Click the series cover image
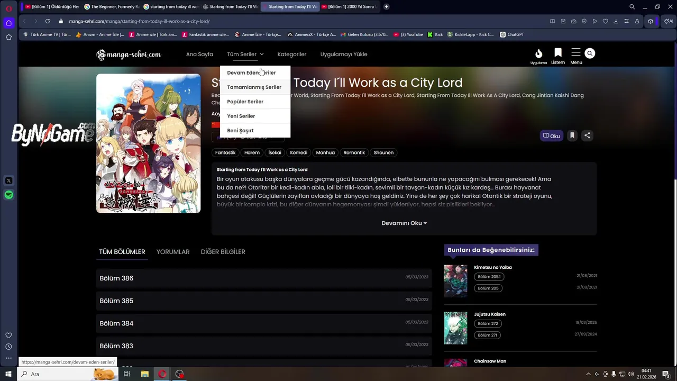 pos(149,143)
